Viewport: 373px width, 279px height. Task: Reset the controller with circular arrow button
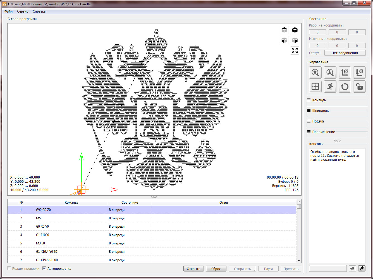[x=345, y=86]
